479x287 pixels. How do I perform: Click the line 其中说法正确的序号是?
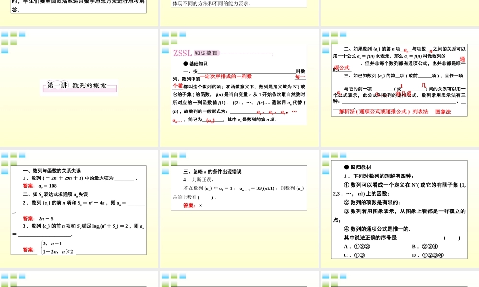pyautogui.click(x=370, y=238)
